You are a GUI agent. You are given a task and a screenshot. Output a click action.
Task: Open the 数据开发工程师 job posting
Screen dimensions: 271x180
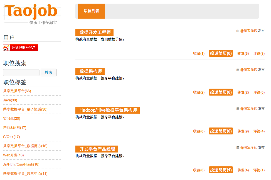click(x=95, y=32)
